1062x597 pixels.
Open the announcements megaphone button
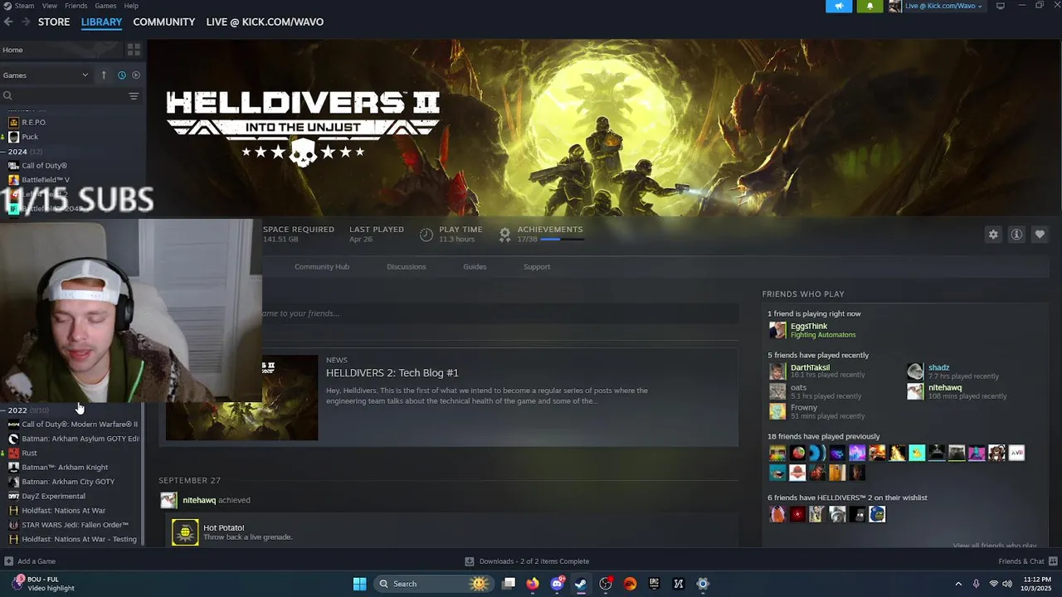point(839,6)
